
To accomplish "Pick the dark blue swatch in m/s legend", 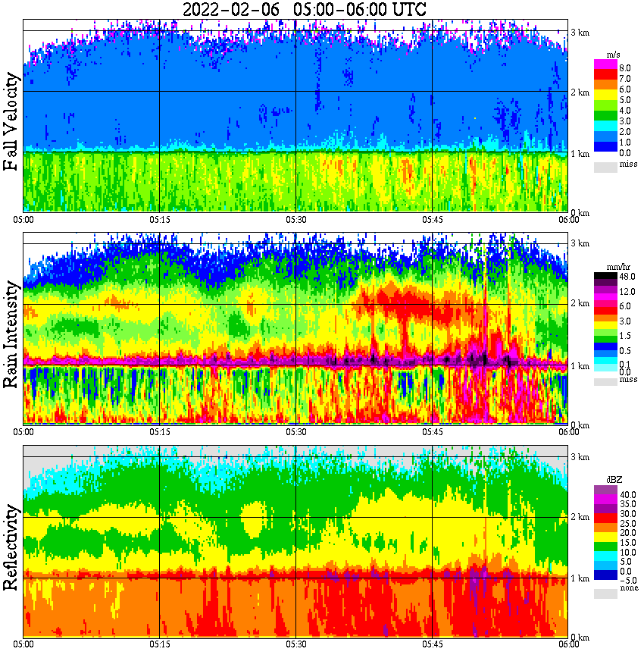I will pyautogui.click(x=605, y=146).
